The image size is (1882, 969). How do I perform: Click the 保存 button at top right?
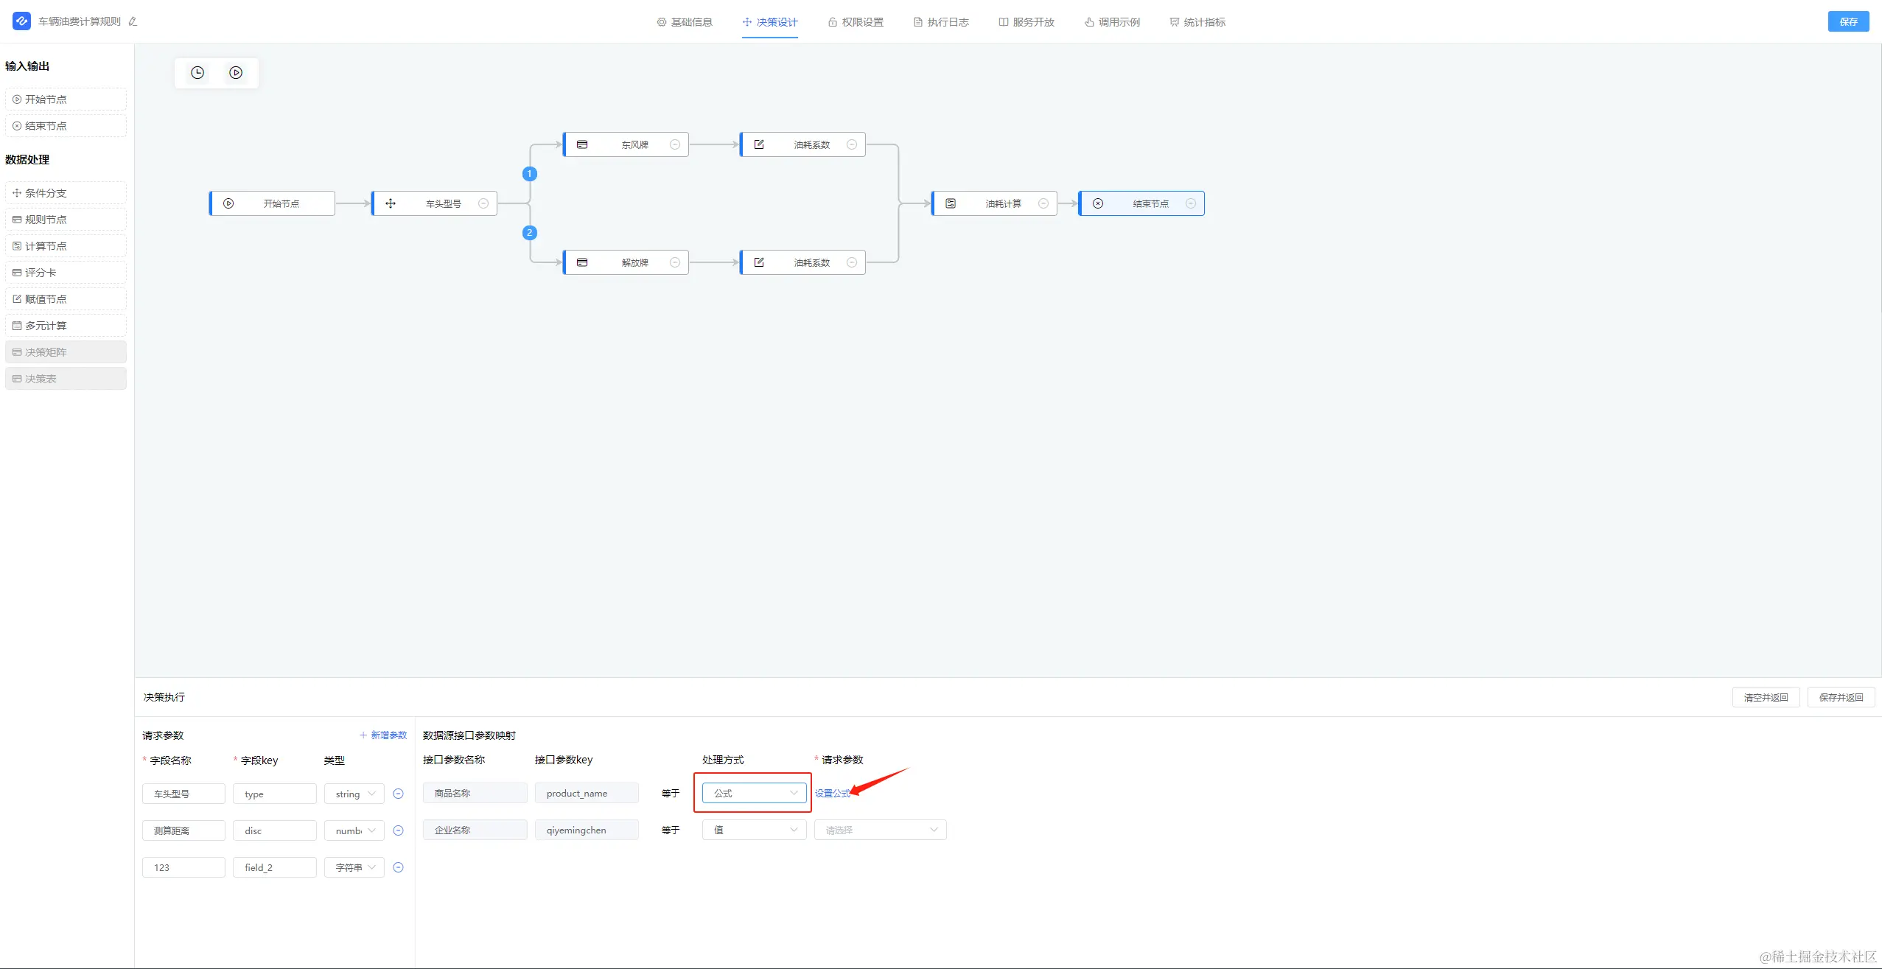(x=1847, y=22)
